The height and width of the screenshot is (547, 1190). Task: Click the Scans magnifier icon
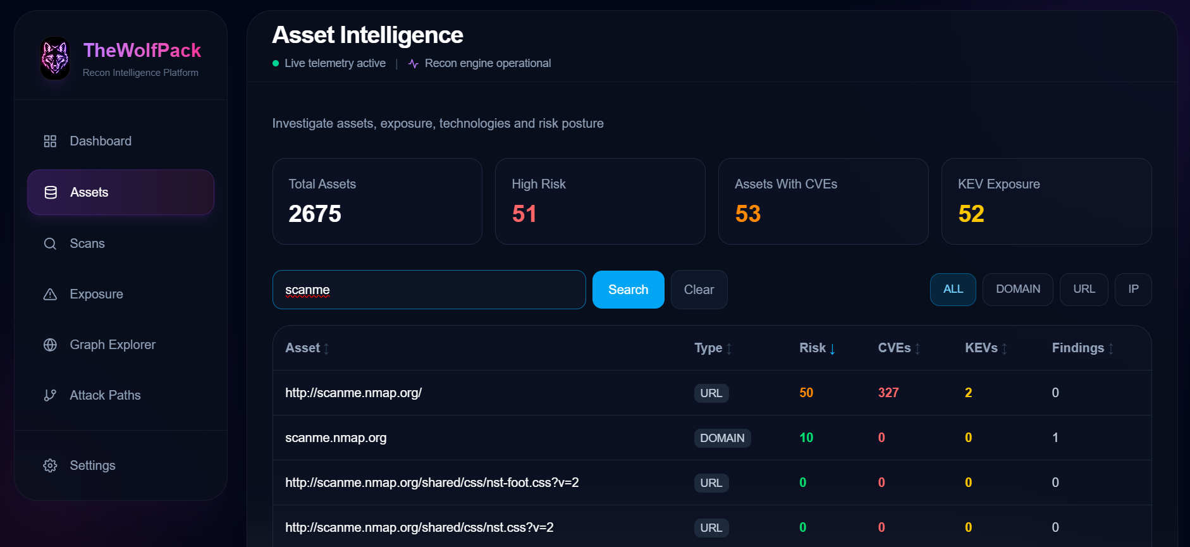50,243
